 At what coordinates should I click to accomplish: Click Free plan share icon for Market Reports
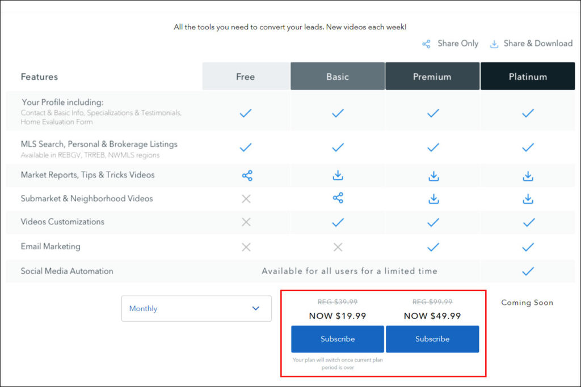click(x=247, y=176)
